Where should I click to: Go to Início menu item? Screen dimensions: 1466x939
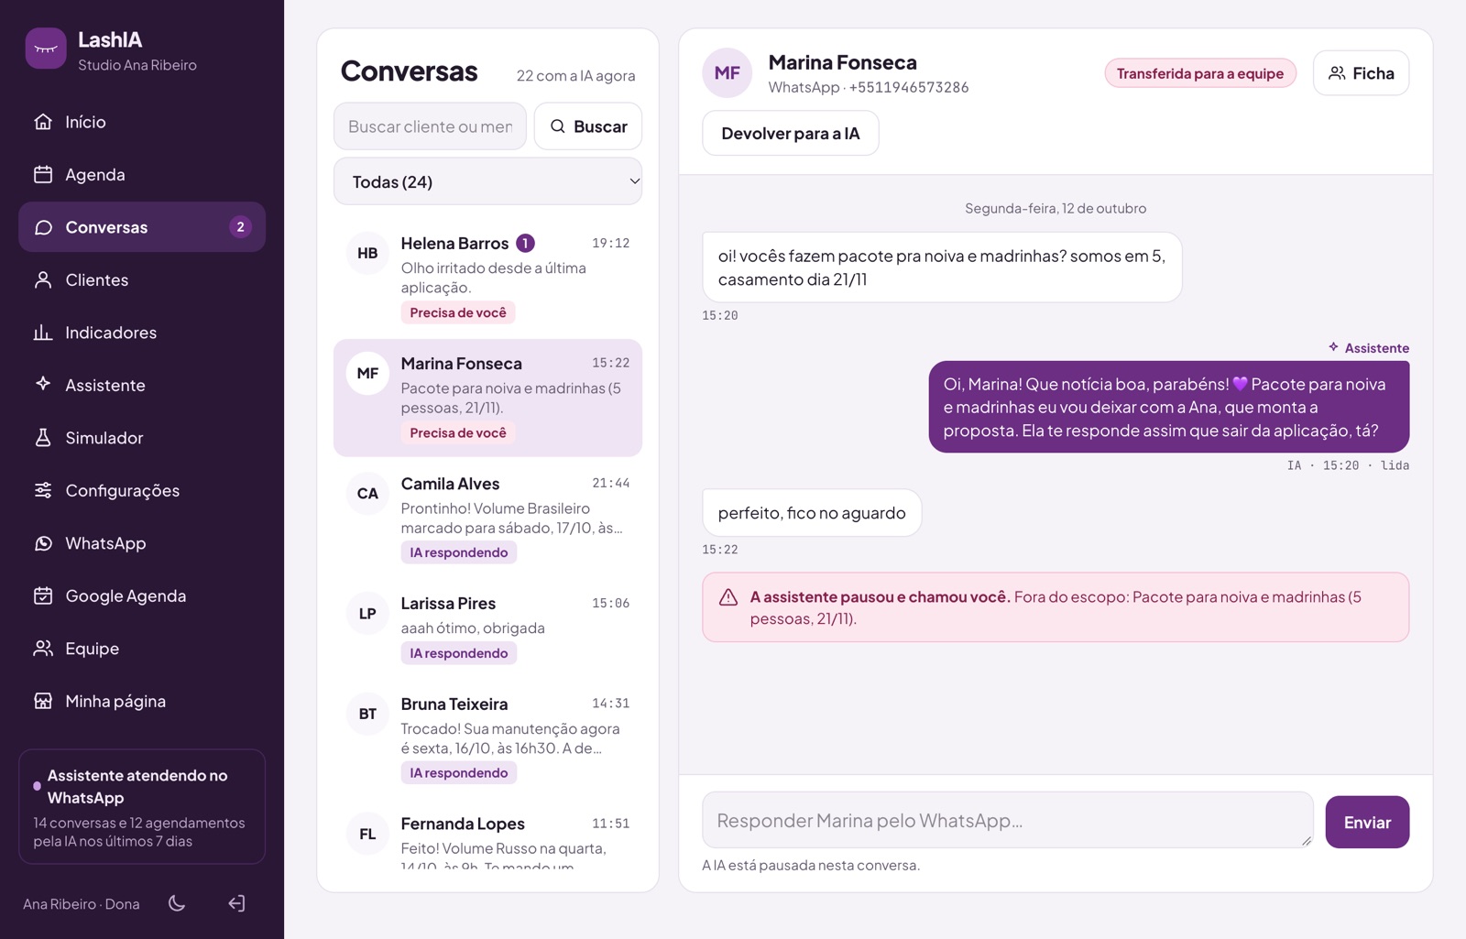point(142,122)
